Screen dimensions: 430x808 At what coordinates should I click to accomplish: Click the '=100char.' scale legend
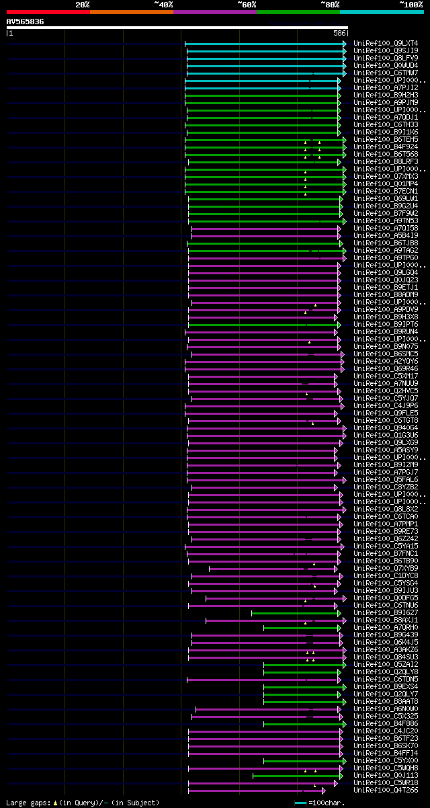coord(320,803)
